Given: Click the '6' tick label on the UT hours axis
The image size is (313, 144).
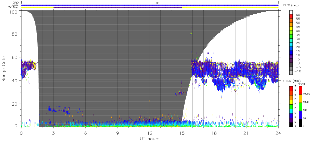Looking at the screenshot, I should (86, 133).
